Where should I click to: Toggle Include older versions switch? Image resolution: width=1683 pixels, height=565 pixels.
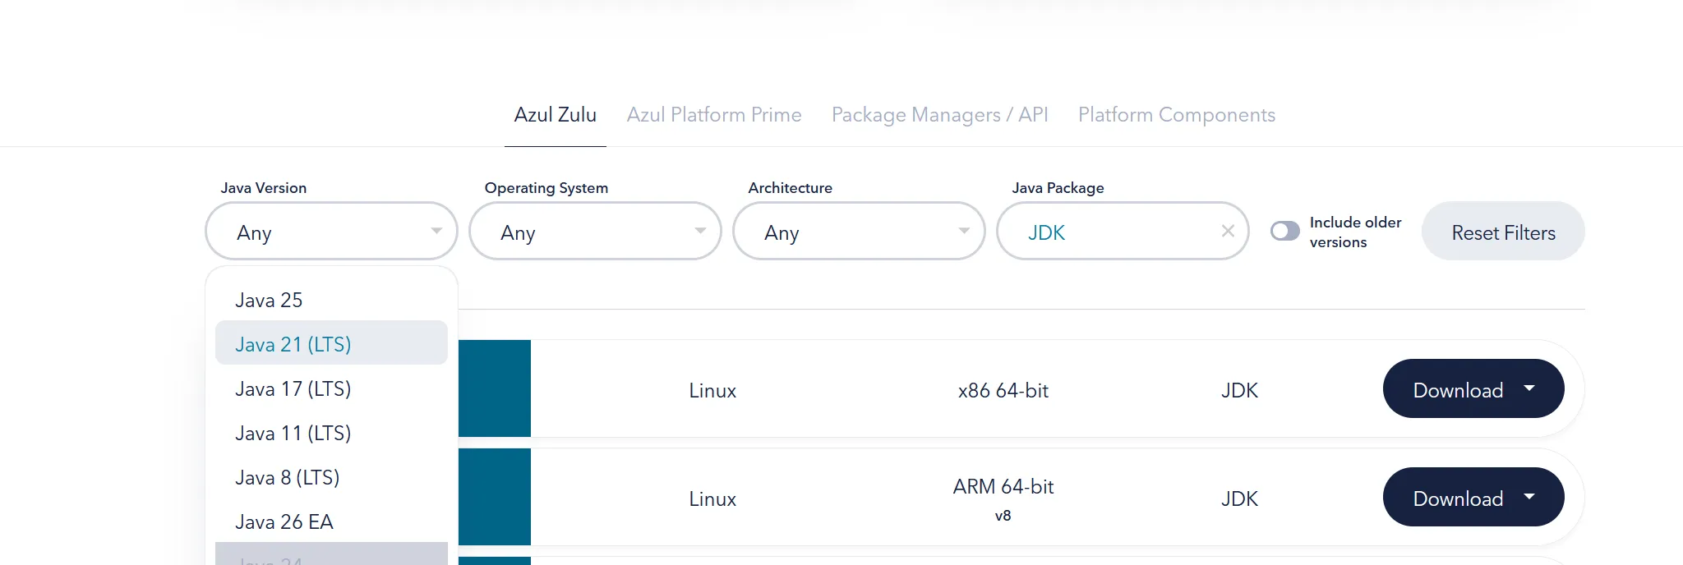point(1284,232)
